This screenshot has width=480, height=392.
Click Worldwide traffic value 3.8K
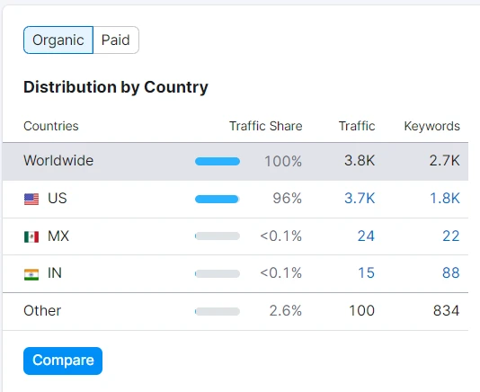click(360, 160)
